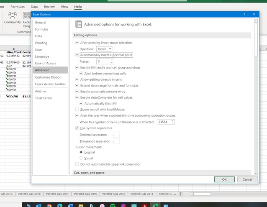Select Save category in Excel Options
267x207 pixels.
pyautogui.click(x=50, y=50)
